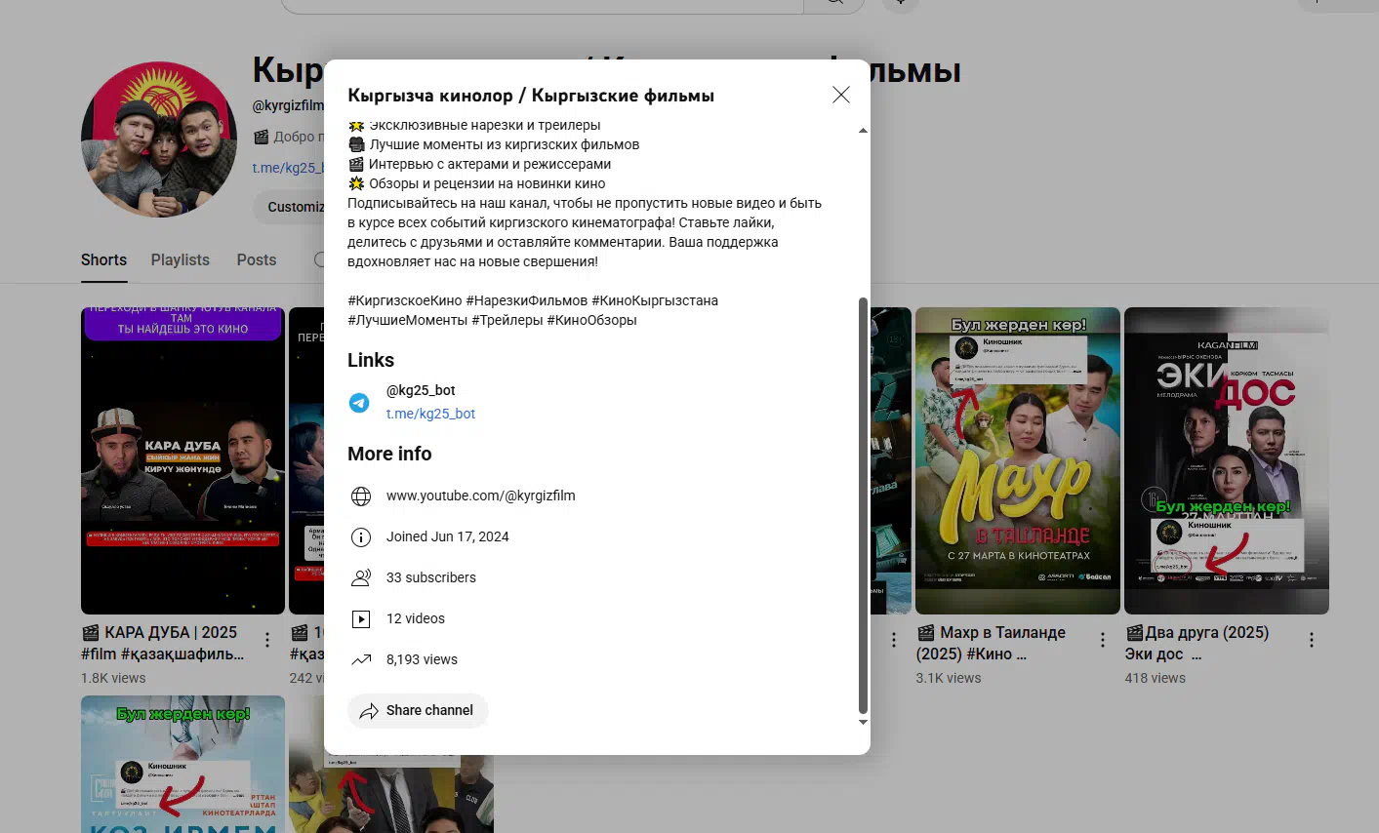Click the 'Links' heading in the dialog
The width and height of the screenshot is (1379, 833).
click(x=371, y=360)
